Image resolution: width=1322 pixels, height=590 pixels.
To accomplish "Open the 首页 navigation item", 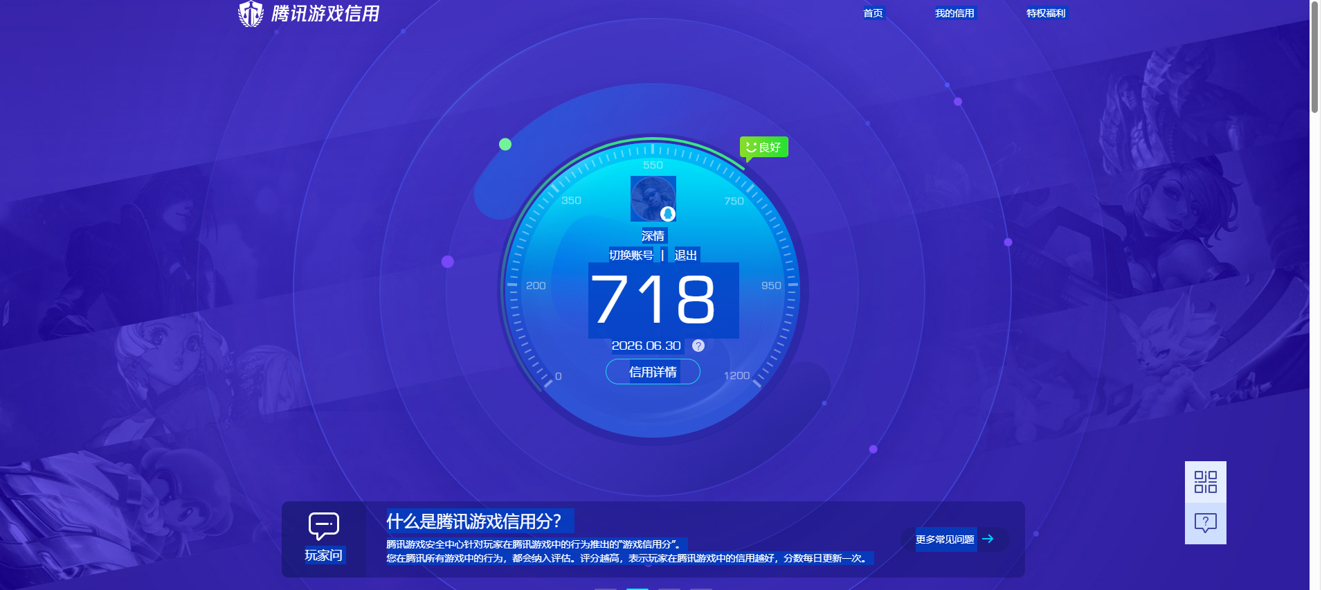I will pyautogui.click(x=873, y=13).
